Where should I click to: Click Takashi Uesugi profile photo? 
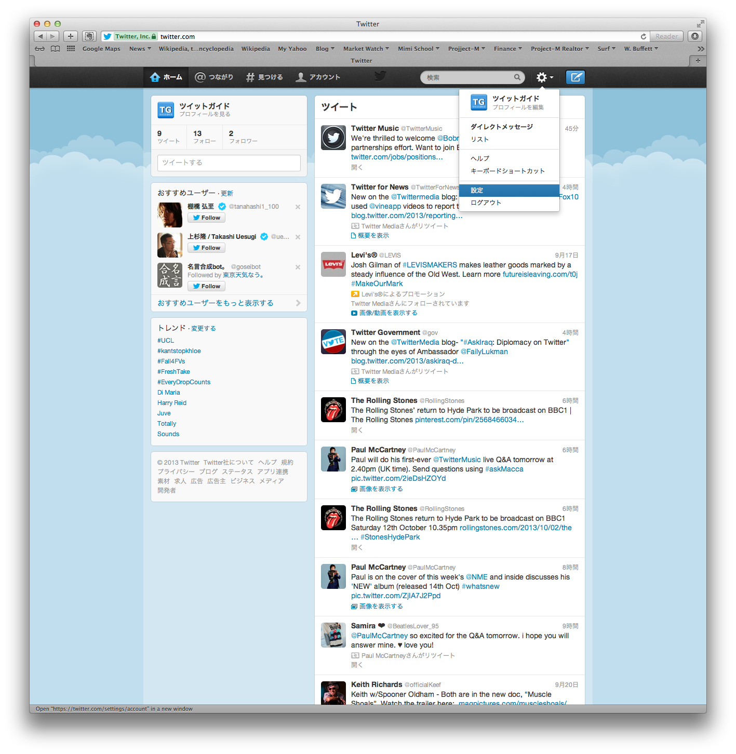point(170,245)
